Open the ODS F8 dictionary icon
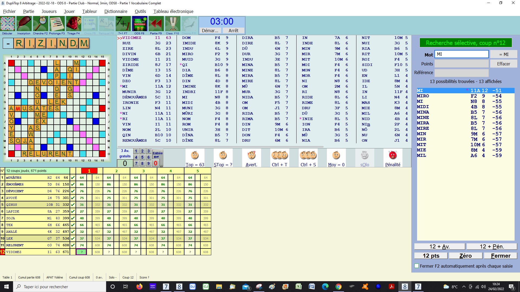Viewport: 520px width, 292px height. (x=139, y=24)
